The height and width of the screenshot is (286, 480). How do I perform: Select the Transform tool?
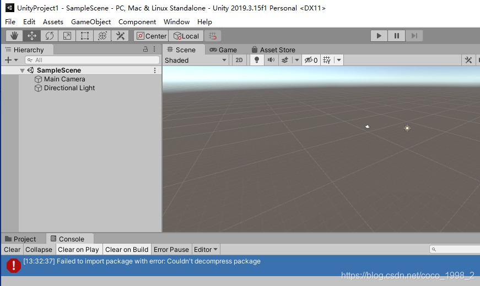[x=103, y=36]
